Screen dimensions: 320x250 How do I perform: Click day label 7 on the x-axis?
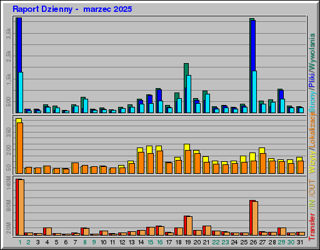75,242
